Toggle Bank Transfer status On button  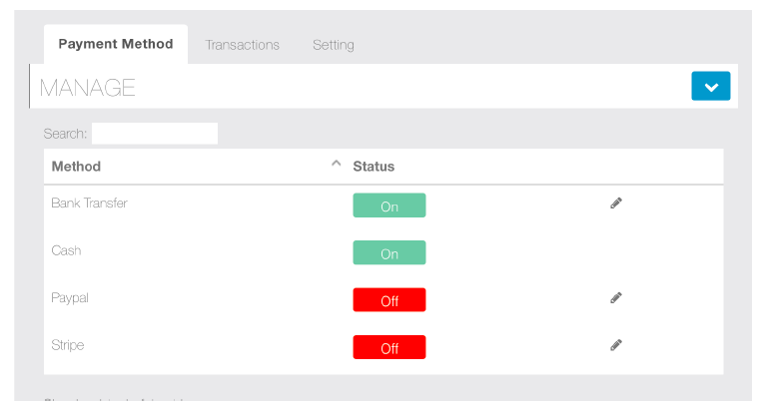pos(389,205)
